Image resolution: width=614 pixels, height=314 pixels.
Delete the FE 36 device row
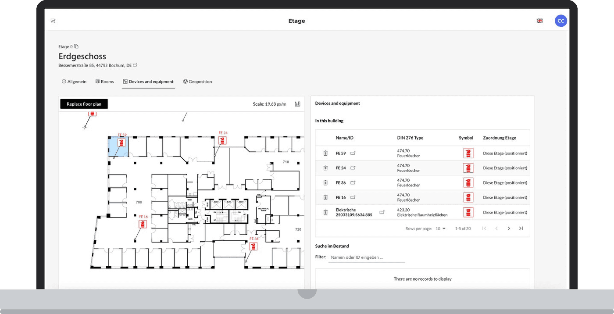tap(325, 183)
